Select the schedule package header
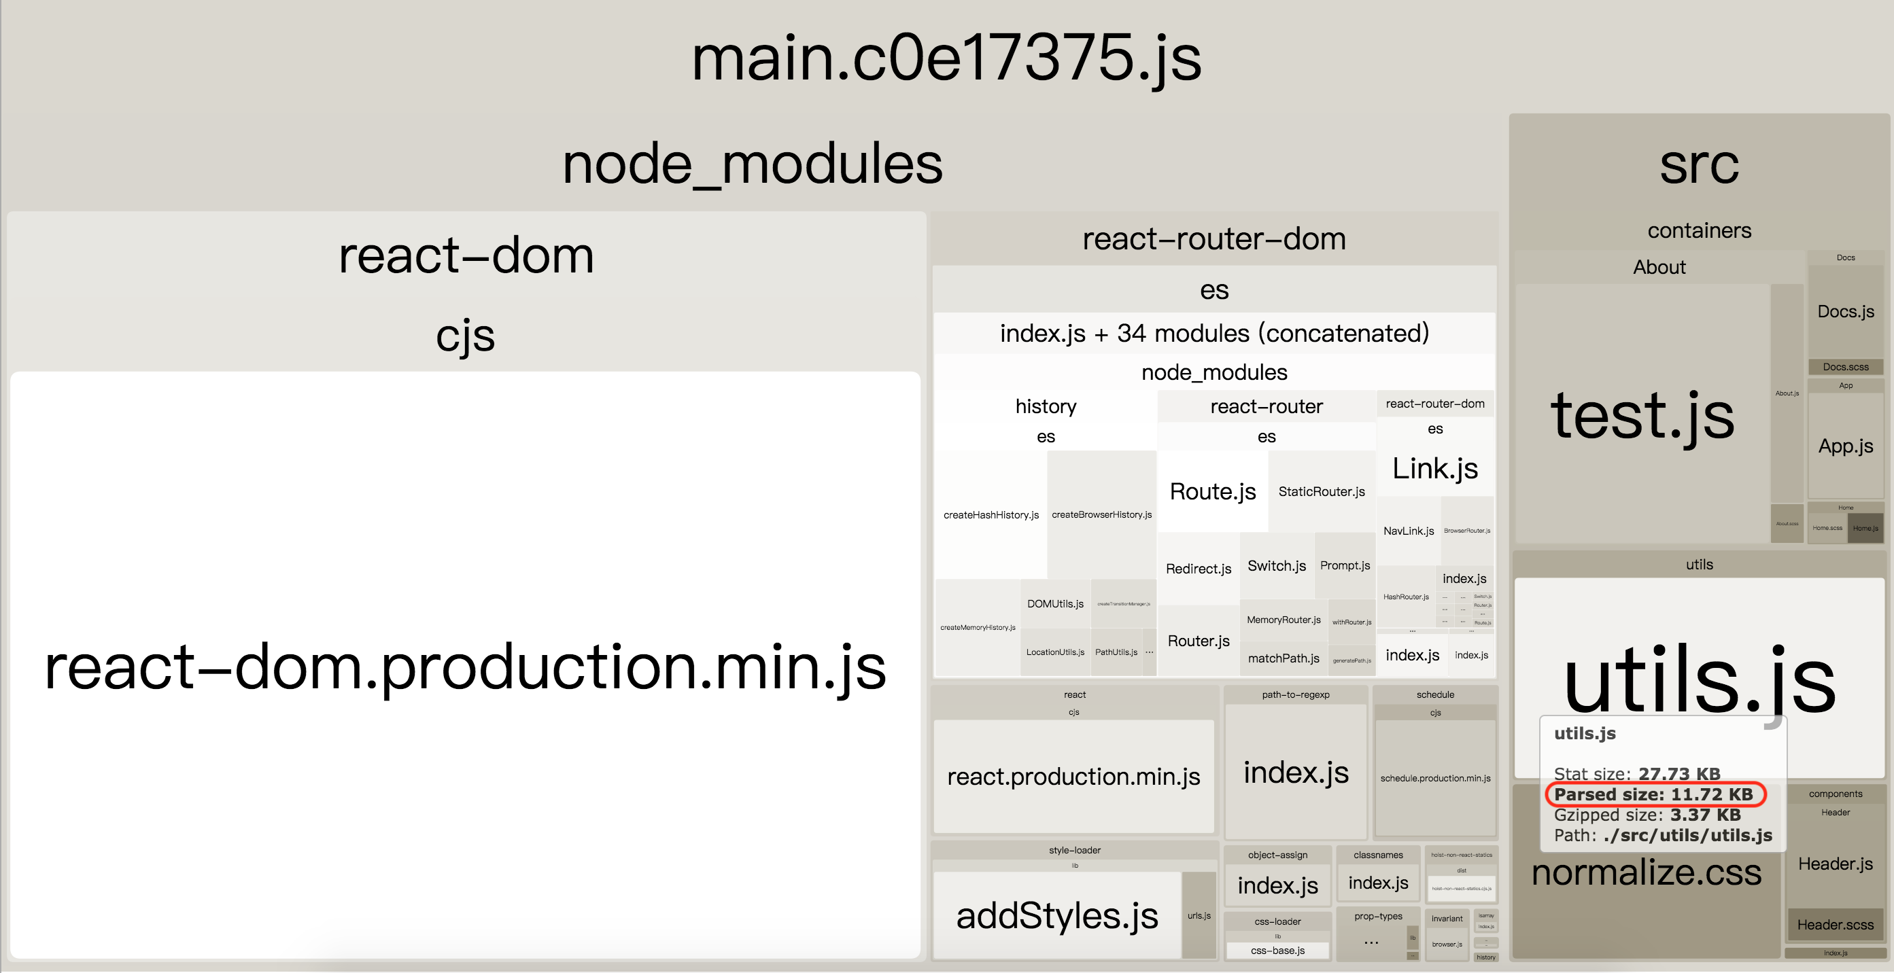The image size is (1894, 973). (1435, 694)
